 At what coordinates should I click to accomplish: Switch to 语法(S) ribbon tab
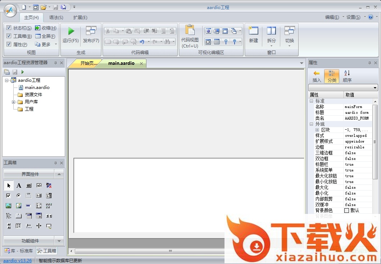[56, 18]
